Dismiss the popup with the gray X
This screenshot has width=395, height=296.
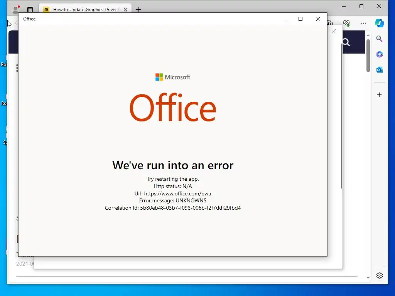[334, 31]
